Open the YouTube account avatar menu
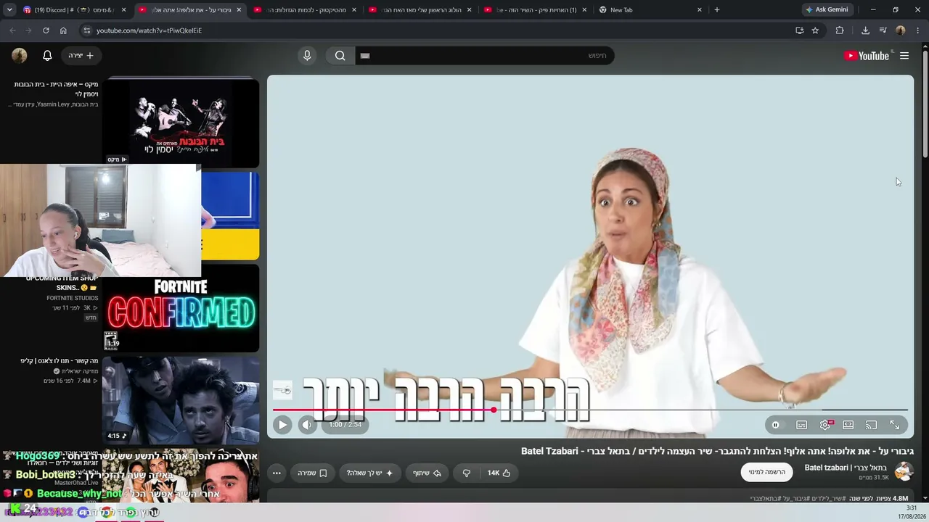This screenshot has height=522, width=929. click(20, 56)
